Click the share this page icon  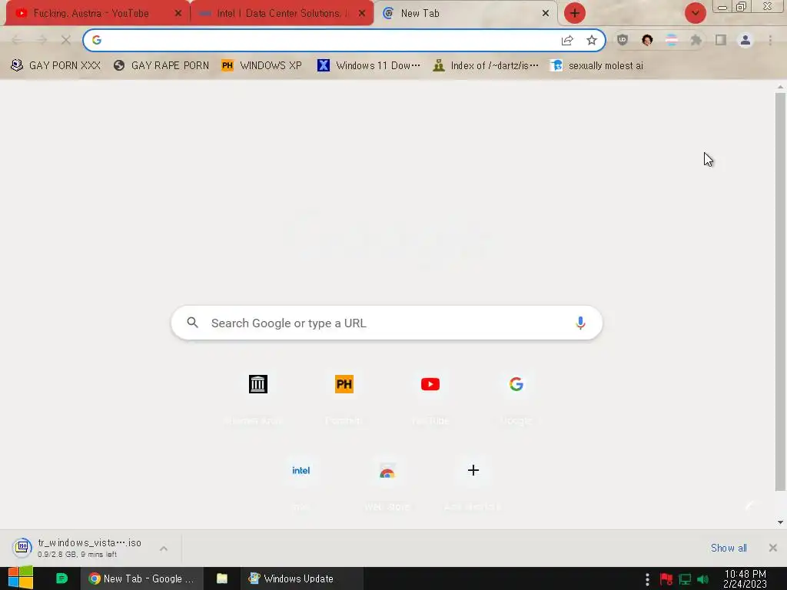(567, 40)
